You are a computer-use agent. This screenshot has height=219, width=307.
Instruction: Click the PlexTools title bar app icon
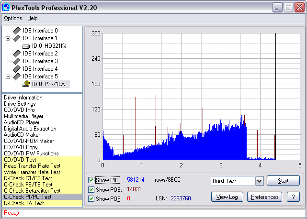click(x=6, y=8)
